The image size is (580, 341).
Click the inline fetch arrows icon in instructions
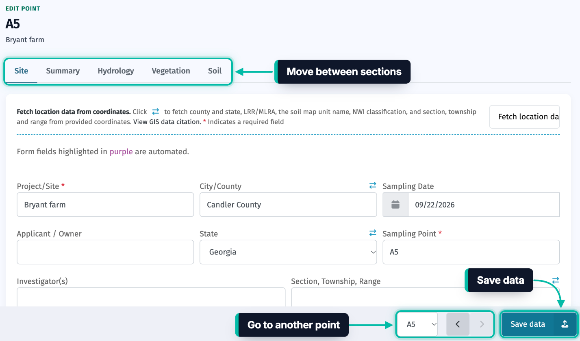click(156, 111)
